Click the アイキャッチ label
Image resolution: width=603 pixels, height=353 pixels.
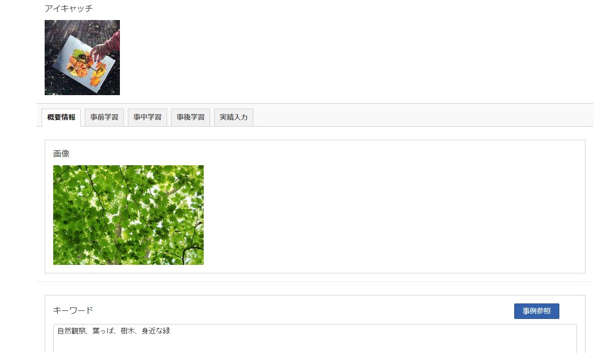click(69, 9)
